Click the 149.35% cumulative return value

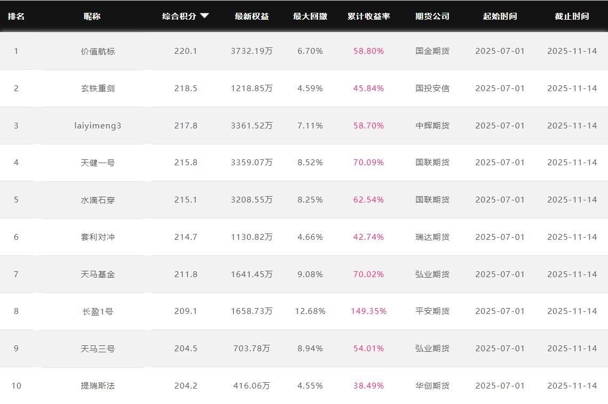(x=368, y=311)
